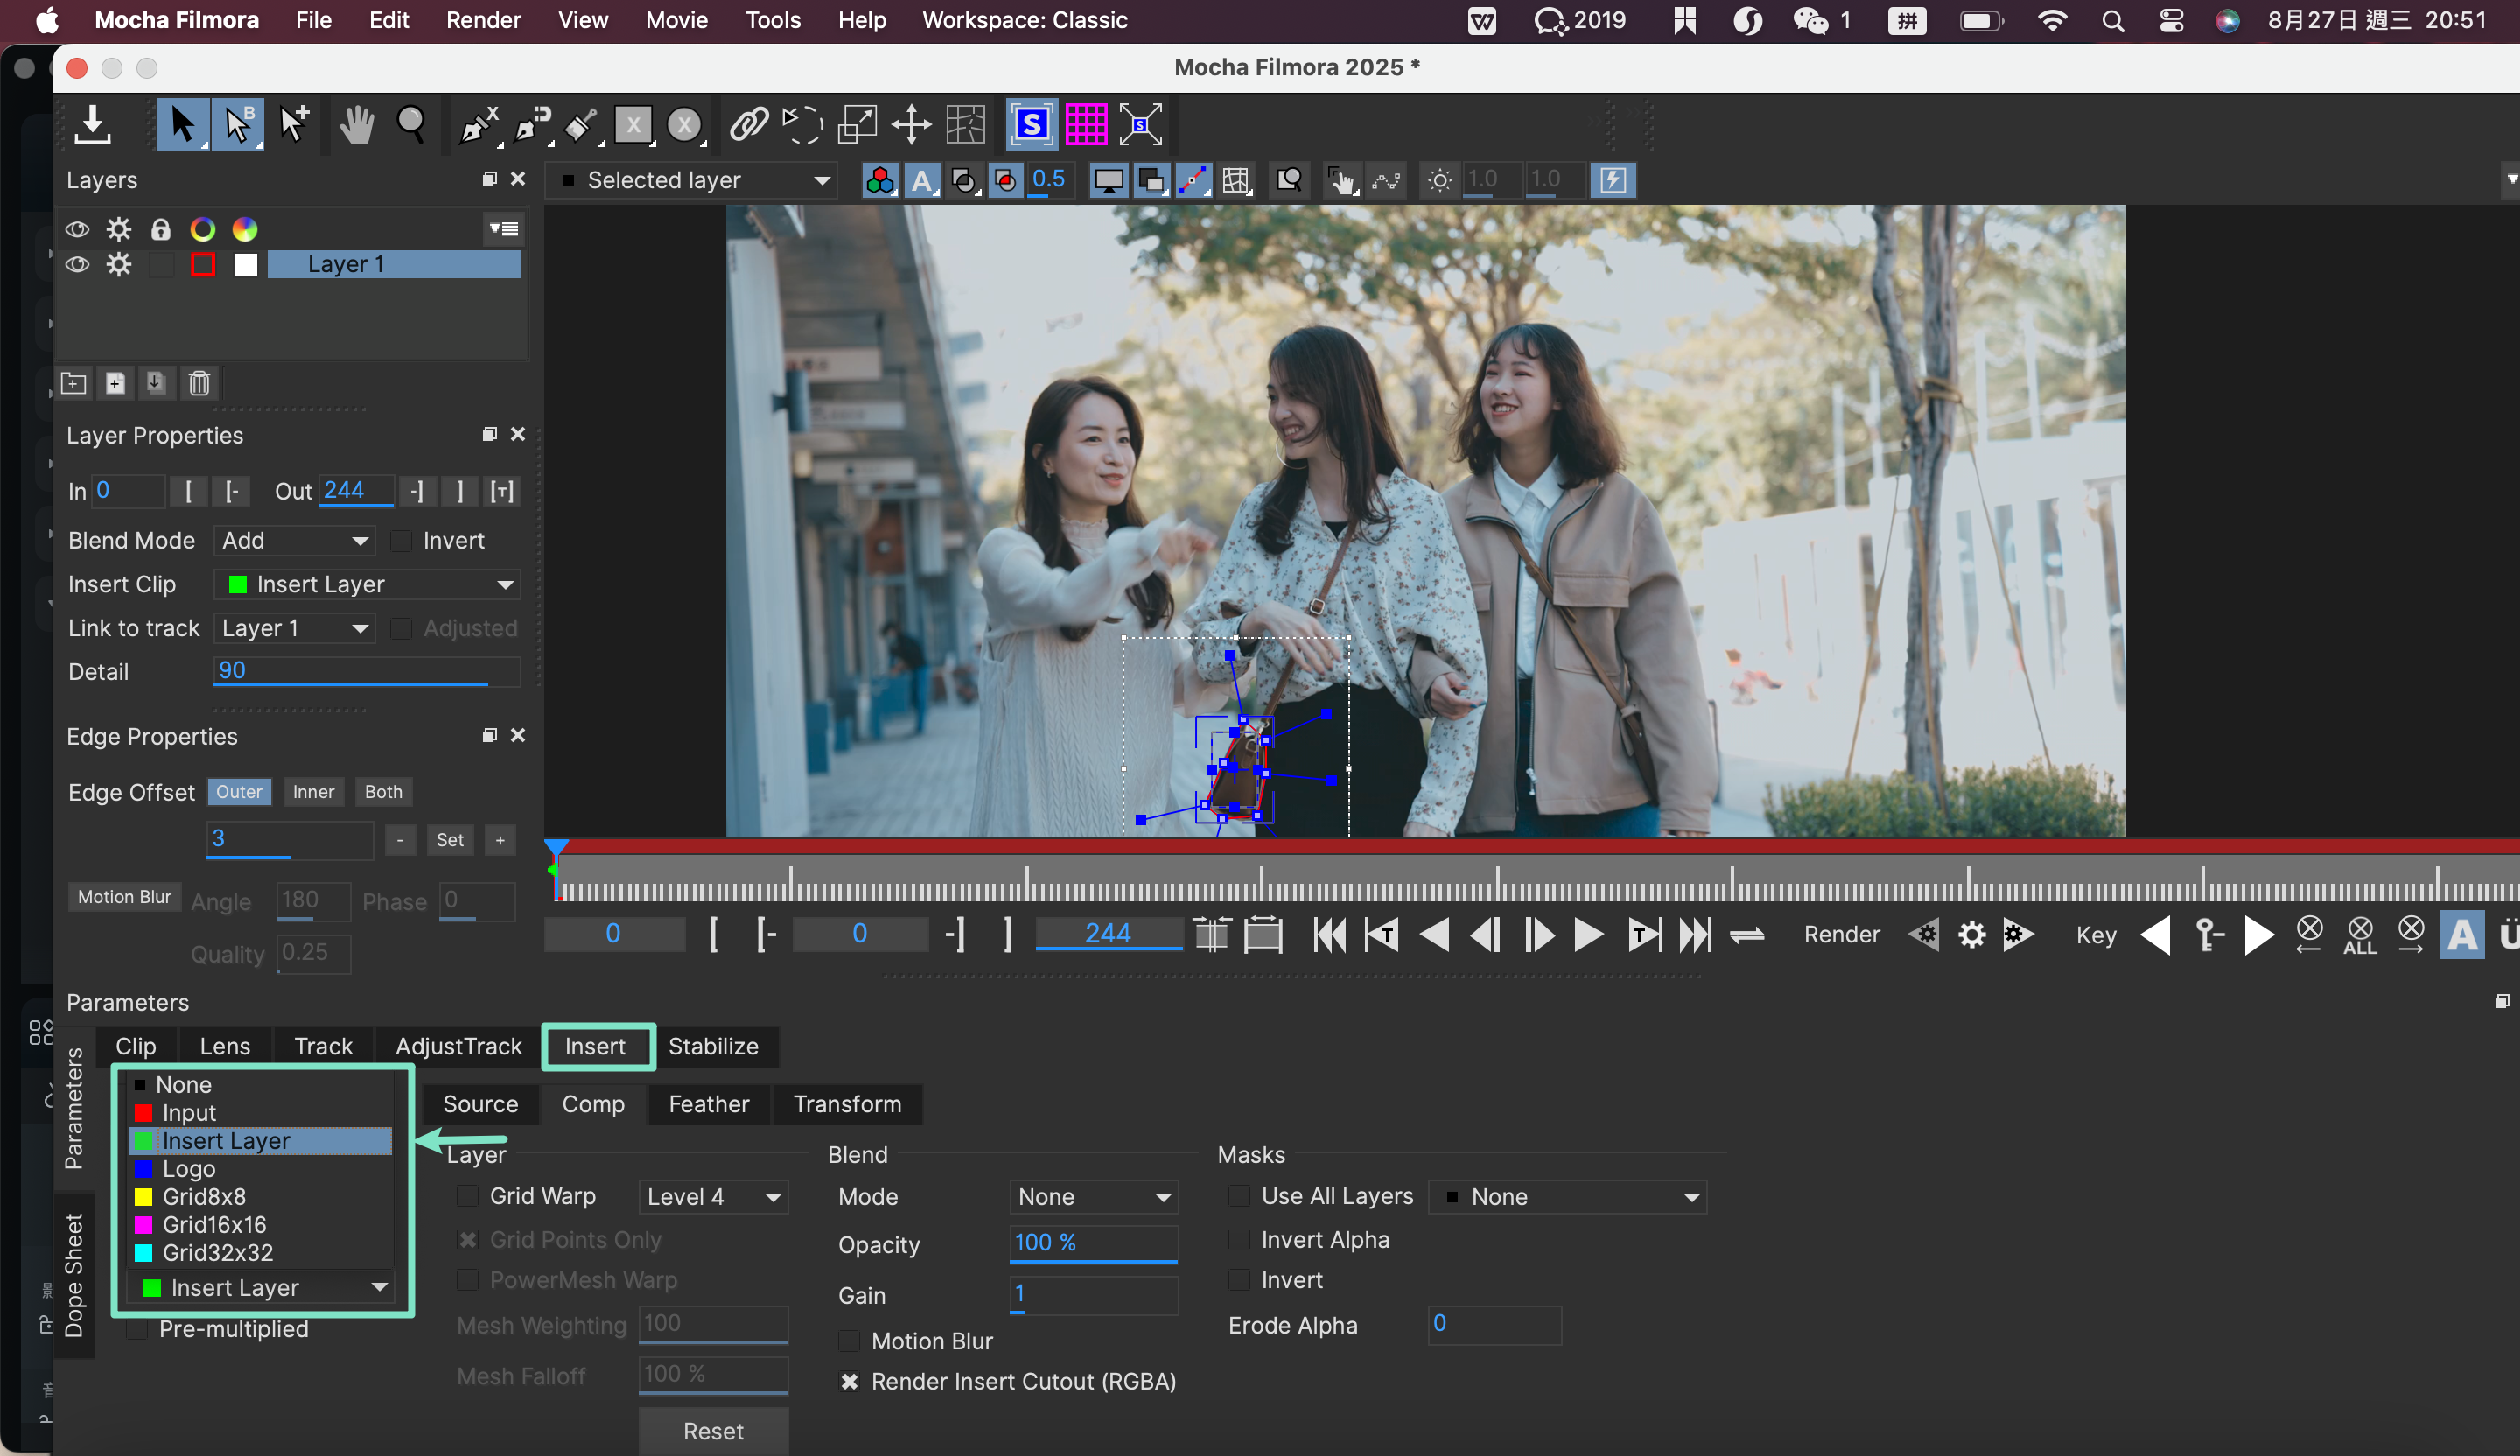Click the Save project download icon

coord(92,125)
